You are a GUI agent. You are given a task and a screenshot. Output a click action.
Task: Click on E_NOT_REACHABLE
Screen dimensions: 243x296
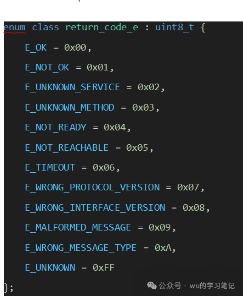pos(67,147)
